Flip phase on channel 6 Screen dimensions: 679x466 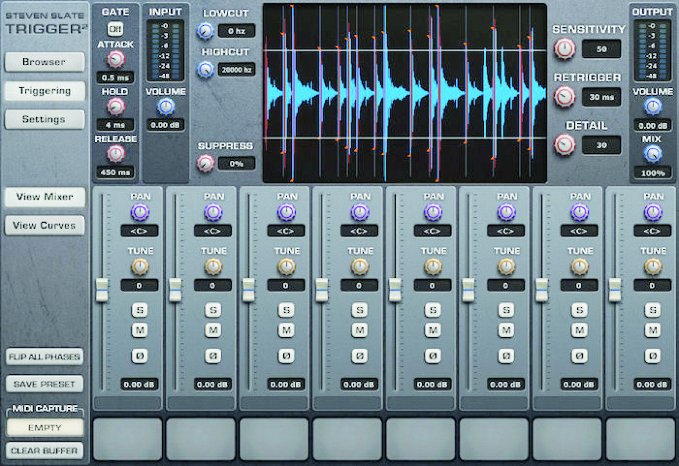[x=506, y=356]
